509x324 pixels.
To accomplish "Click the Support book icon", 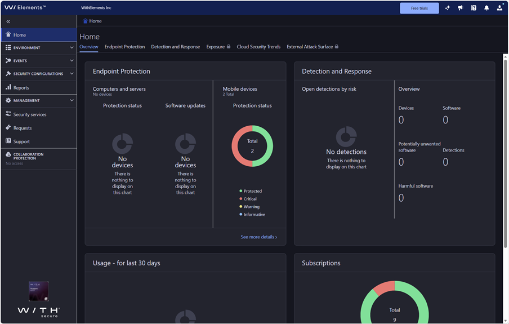I will click(x=8, y=141).
